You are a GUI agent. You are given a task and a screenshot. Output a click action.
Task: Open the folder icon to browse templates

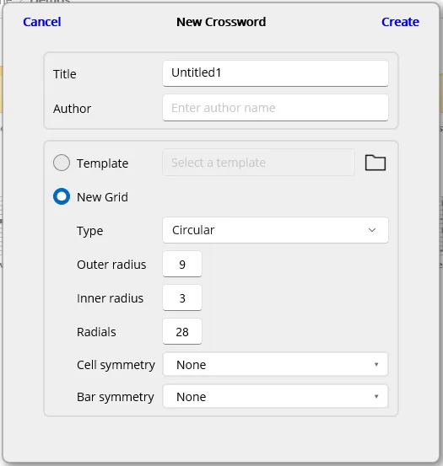pos(375,163)
